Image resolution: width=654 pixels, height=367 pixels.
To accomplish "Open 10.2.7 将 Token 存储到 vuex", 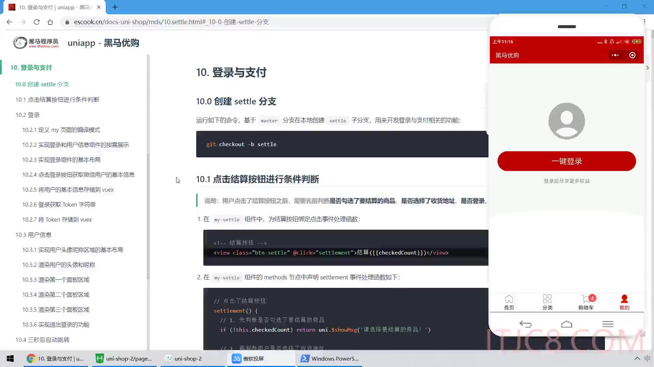I will (x=57, y=220).
